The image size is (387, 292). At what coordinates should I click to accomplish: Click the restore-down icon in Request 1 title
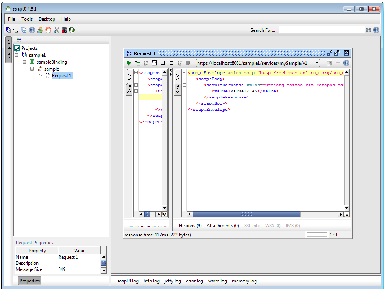[x=329, y=53]
